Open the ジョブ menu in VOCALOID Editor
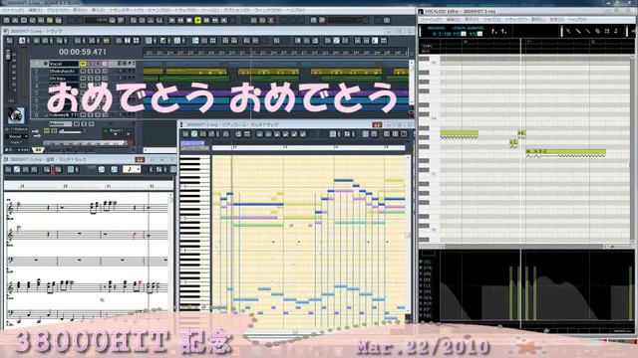Viewport: 638px width, 358px height. tap(491, 19)
